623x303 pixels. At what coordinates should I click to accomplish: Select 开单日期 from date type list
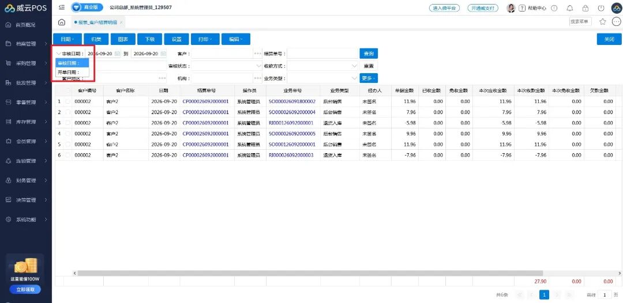tap(72, 73)
